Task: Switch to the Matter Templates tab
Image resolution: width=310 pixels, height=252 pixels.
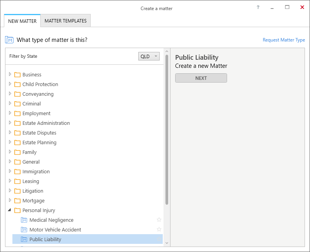Action: coord(65,21)
